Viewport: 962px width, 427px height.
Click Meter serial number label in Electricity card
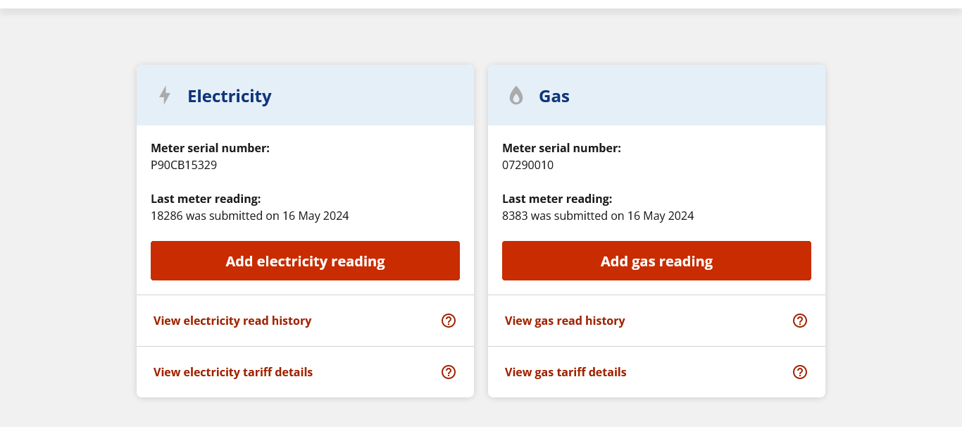[210, 148]
